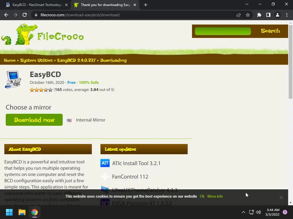
Task: Open the tab search chevron
Action: click(247, 4)
